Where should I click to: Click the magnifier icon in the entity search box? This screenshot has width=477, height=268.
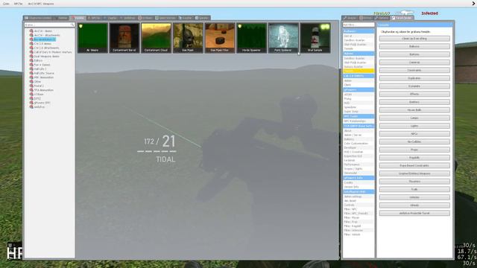click(x=72, y=25)
